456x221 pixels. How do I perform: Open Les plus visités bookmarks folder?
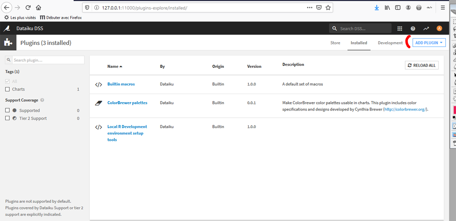click(20, 18)
